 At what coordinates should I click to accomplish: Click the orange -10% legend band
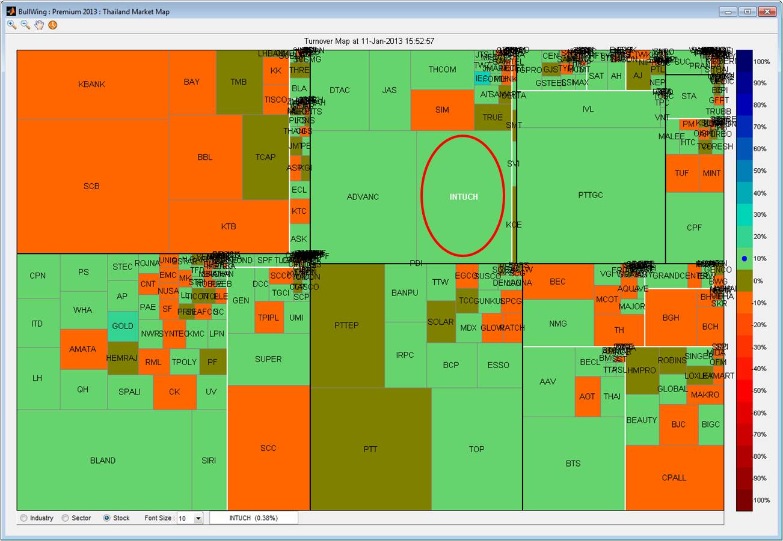pyautogui.click(x=744, y=303)
